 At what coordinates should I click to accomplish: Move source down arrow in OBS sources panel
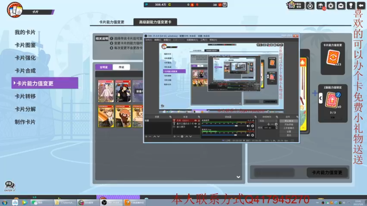click(190, 136)
